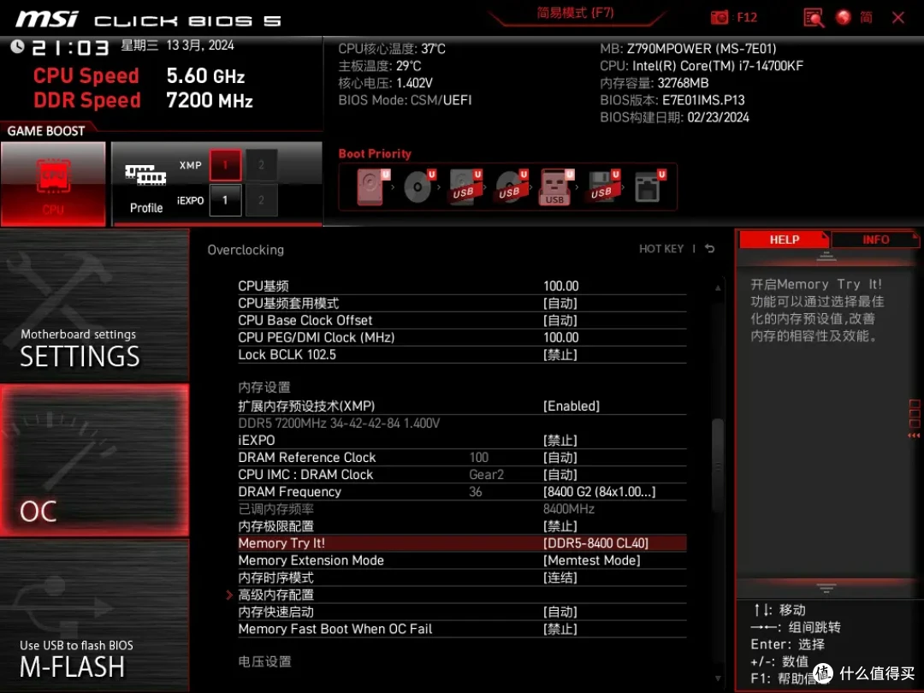Click the back arrow next to HOT KEY
The height and width of the screenshot is (693, 924).
point(710,249)
